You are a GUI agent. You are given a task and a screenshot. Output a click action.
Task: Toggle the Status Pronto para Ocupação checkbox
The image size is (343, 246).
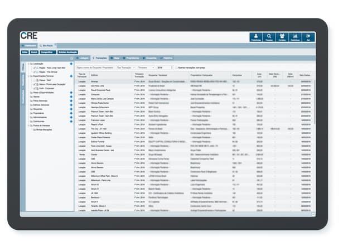point(35,84)
